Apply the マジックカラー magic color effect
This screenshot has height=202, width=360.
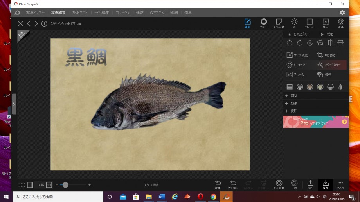coord(329,65)
